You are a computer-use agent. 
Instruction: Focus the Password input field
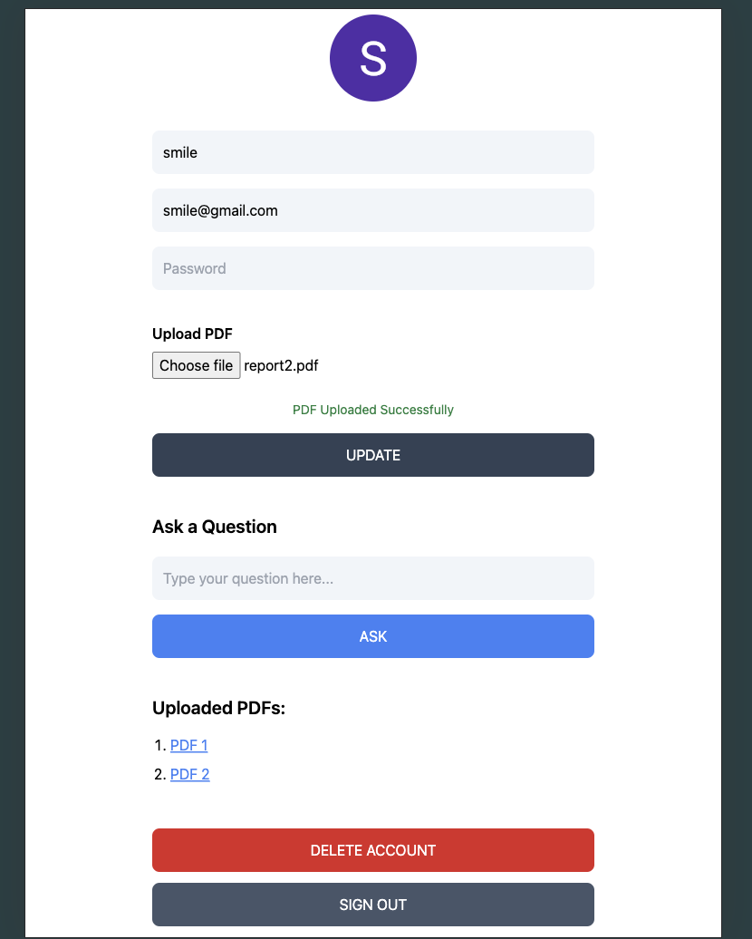[x=372, y=268]
